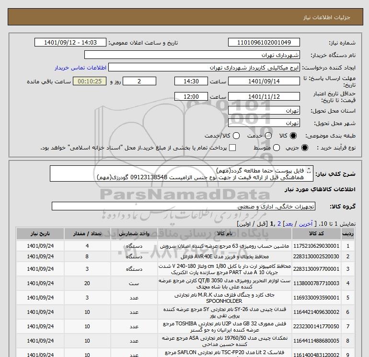Click the general description text box
Viewport: 369px width, 357px height.
pyautogui.click(x=182, y=173)
